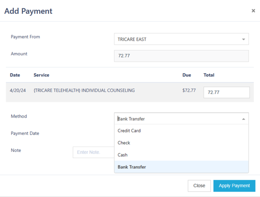This screenshot has width=260, height=197.
Task: Pick Cash in the Method options
Action: click(x=123, y=155)
